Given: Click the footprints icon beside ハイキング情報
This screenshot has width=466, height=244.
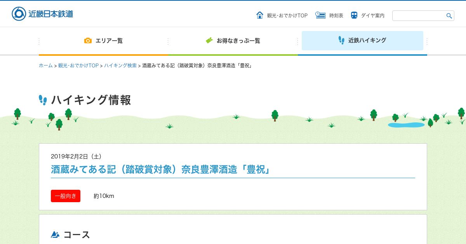Looking at the screenshot, I should click(x=43, y=100).
